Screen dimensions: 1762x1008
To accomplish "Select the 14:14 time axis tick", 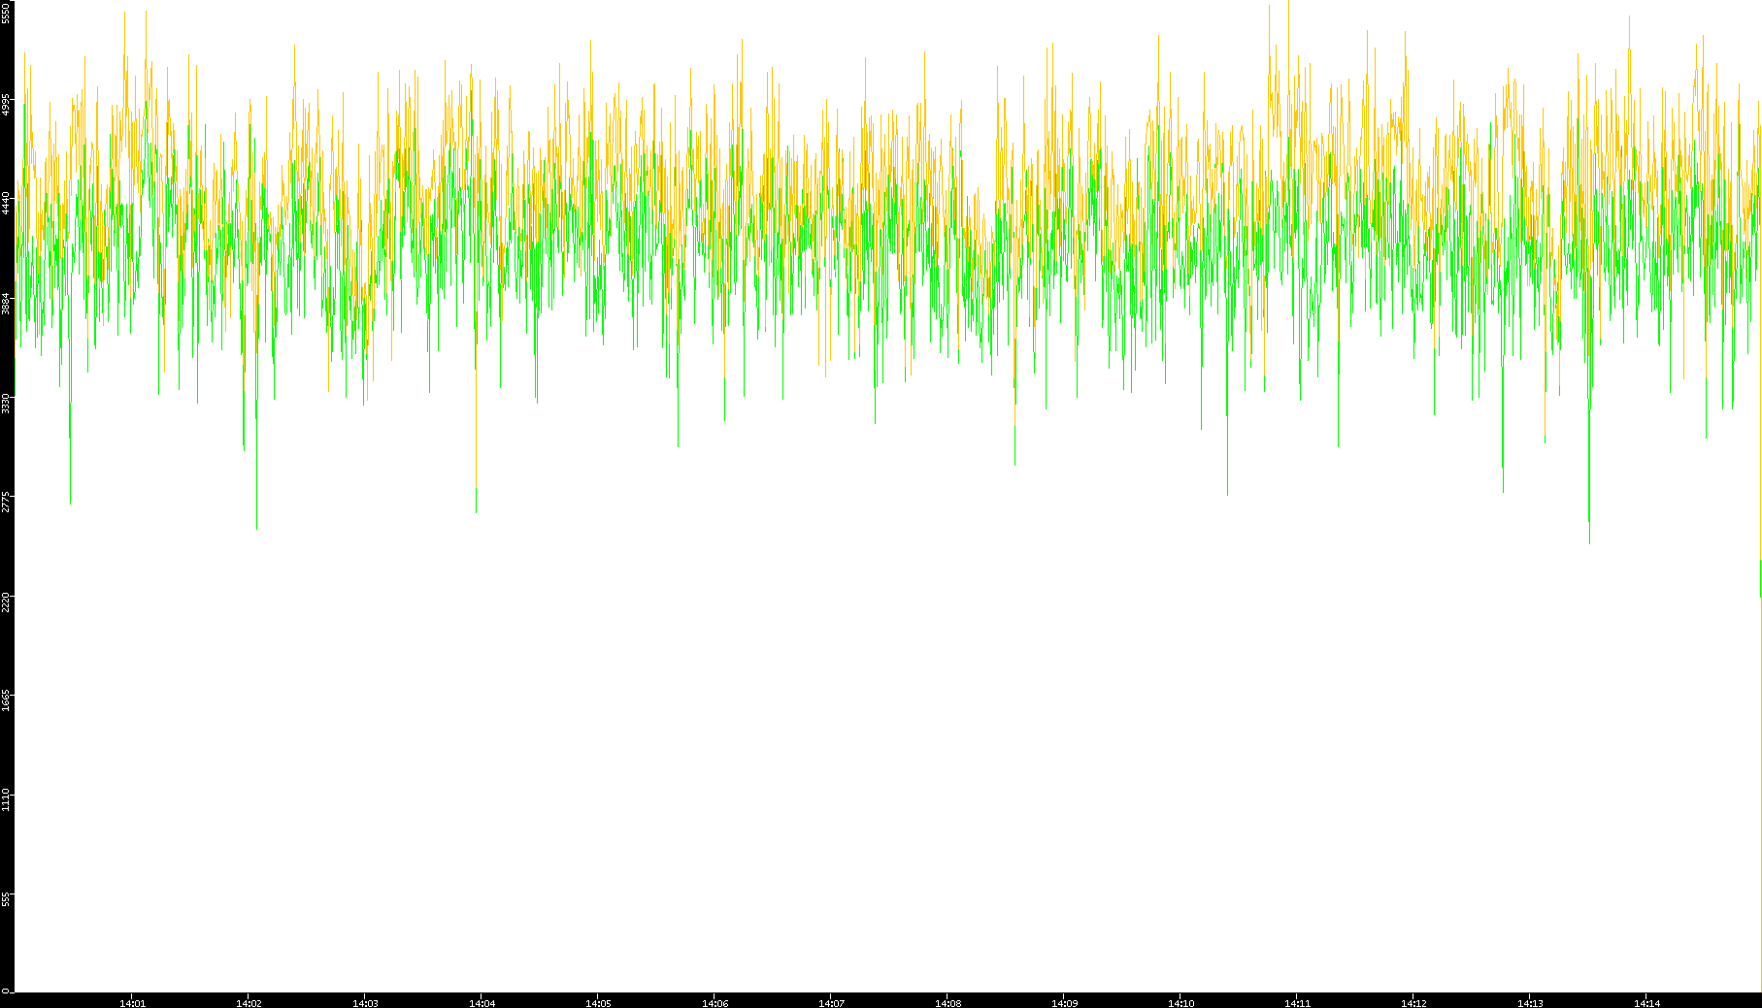I will pyautogui.click(x=1646, y=1003).
